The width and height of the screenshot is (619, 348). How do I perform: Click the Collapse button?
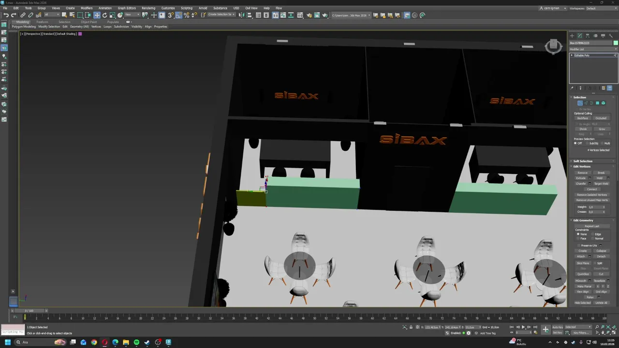601,251
